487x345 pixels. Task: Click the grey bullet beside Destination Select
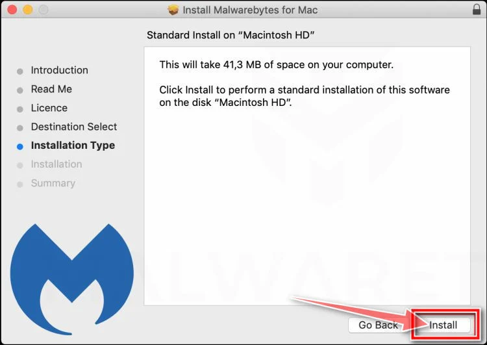(20, 128)
